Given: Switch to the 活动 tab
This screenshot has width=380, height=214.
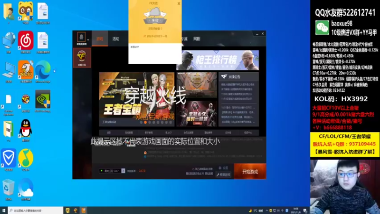Looking at the screenshot, I should point(115,39).
